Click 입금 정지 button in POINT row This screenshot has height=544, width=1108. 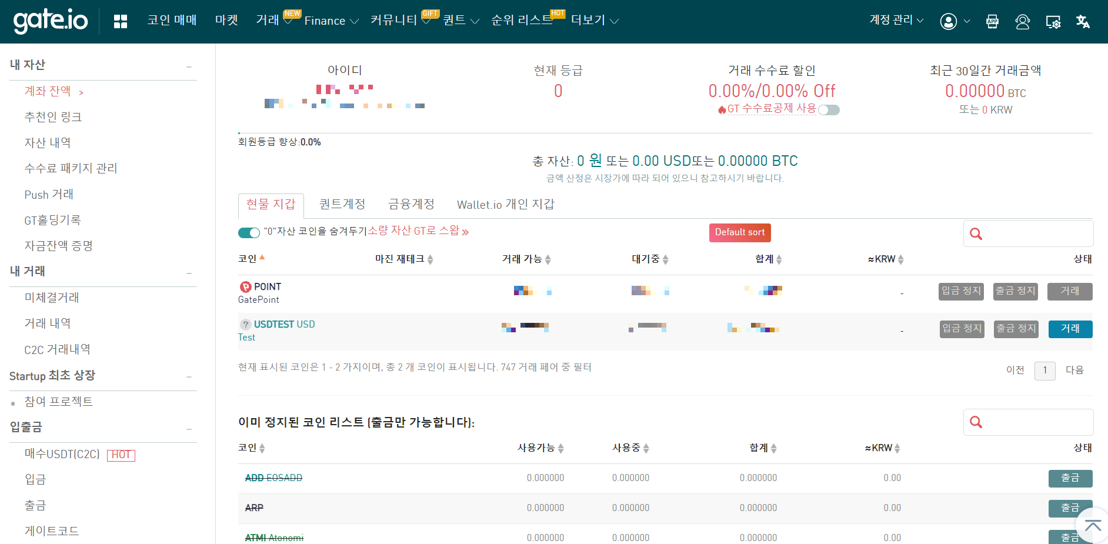tap(961, 291)
